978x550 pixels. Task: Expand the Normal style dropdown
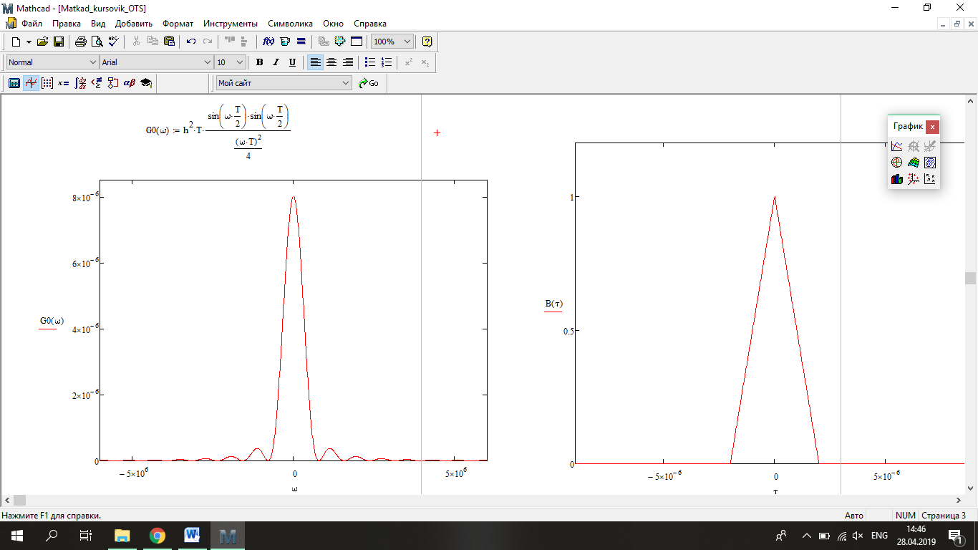(x=92, y=62)
